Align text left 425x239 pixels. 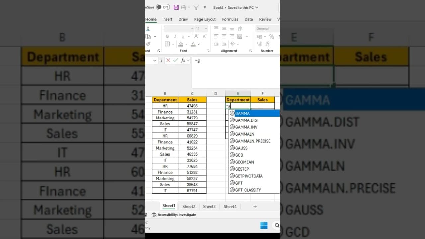click(216, 36)
